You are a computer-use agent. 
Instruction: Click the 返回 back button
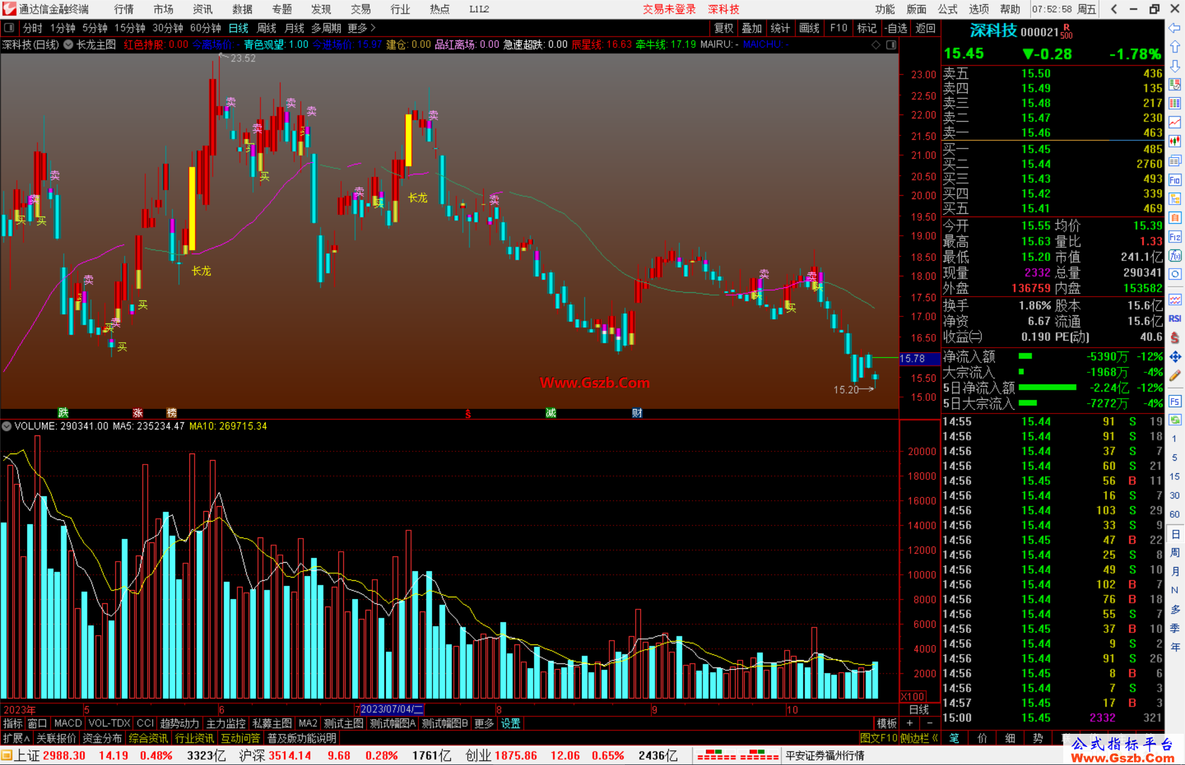coord(926,28)
